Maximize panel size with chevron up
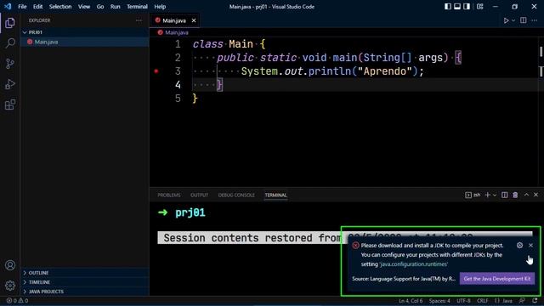 click(526, 195)
